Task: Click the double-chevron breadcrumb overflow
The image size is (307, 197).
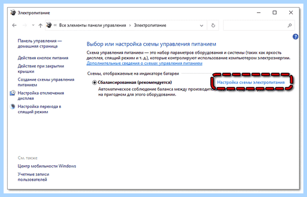Action: pyautogui.click(x=55, y=25)
